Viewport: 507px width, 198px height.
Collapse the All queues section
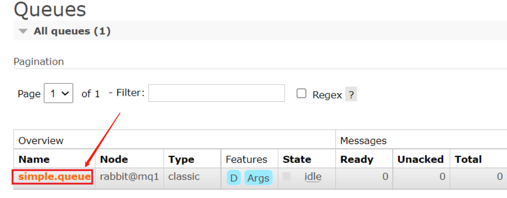[x=23, y=31]
